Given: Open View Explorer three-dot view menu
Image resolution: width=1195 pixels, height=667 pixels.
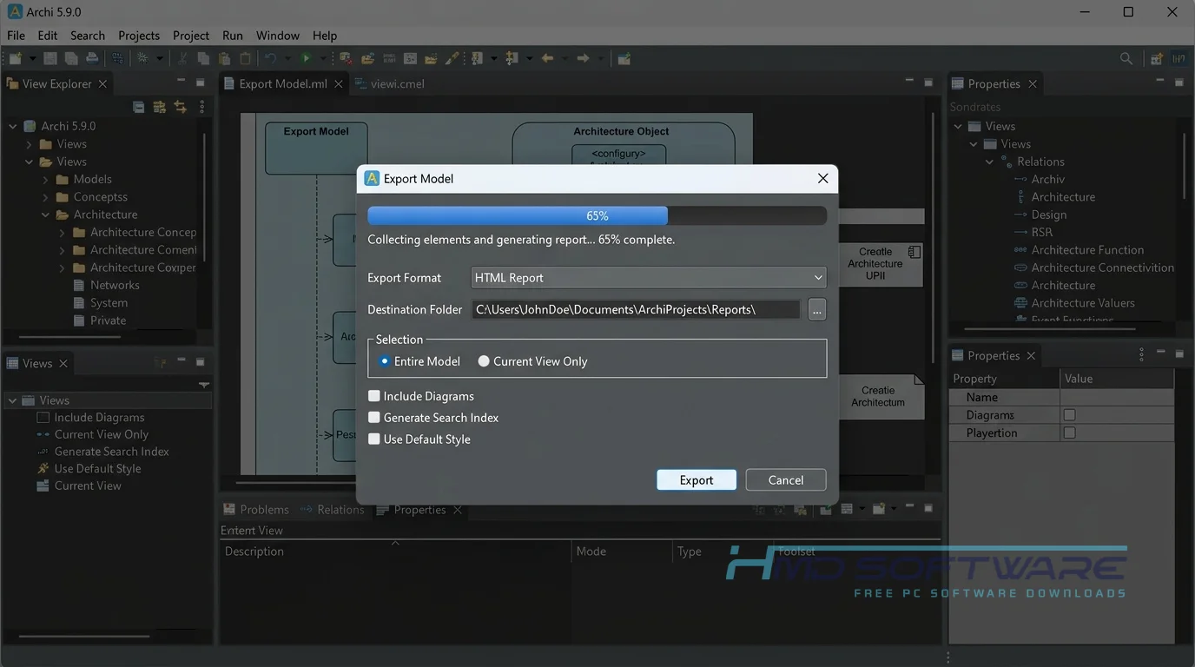Looking at the screenshot, I should point(201,107).
